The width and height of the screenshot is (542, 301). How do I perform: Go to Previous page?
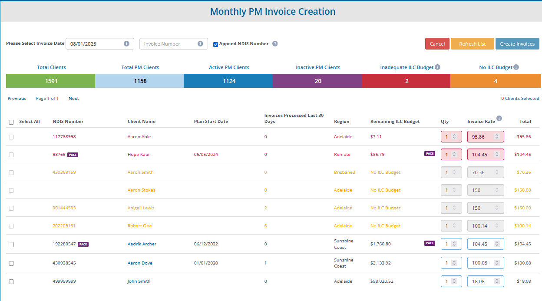pos(17,99)
